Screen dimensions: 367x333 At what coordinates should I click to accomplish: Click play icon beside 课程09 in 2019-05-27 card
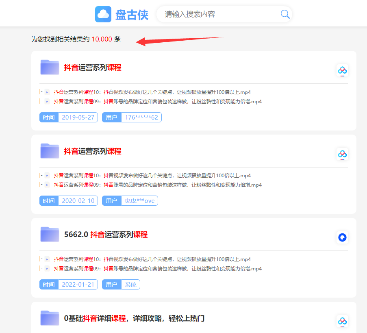click(47, 102)
